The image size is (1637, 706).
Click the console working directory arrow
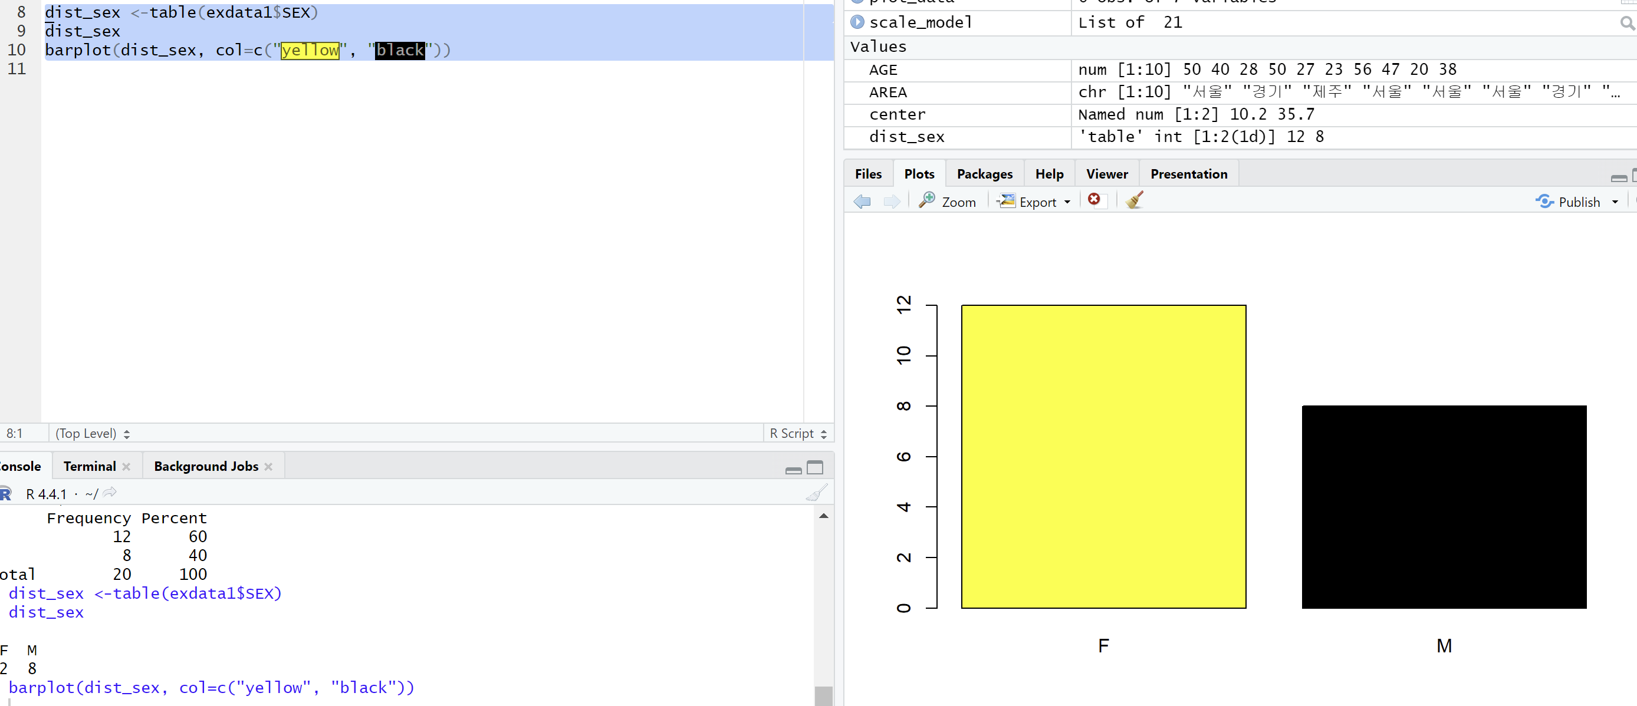110,493
